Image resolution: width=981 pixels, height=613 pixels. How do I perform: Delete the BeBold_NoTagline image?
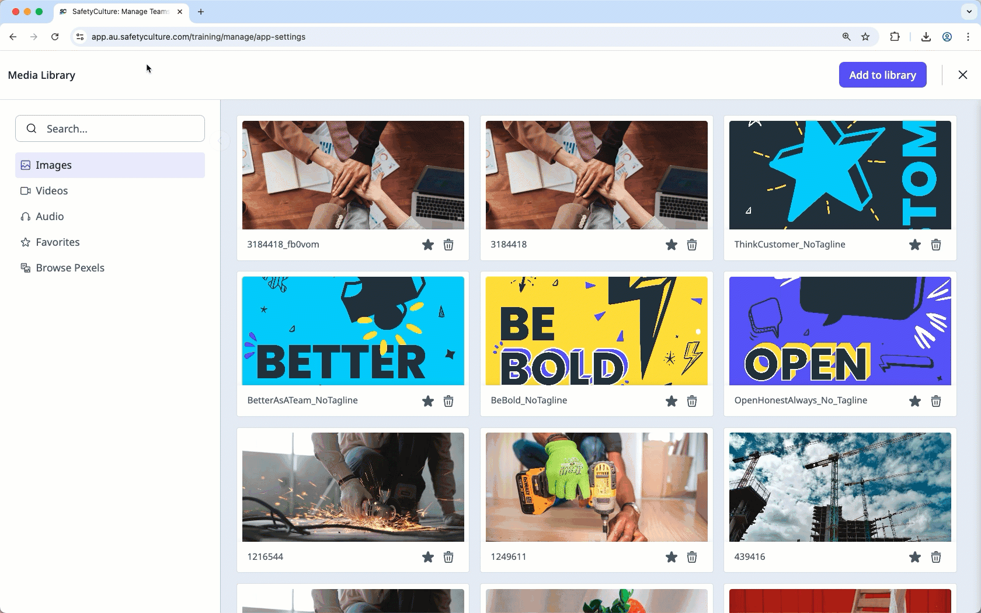[x=692, y=401]
